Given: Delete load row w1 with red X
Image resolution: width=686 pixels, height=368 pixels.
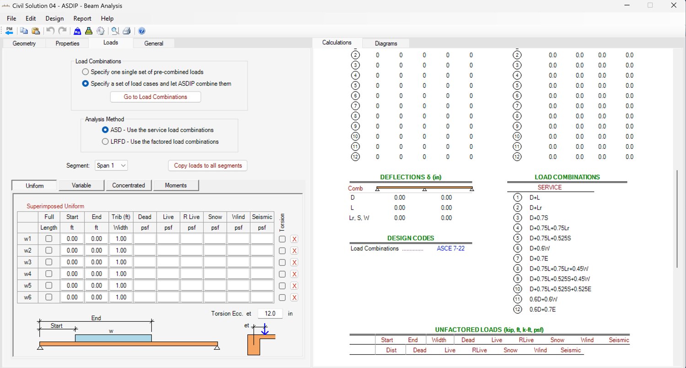Looking at the screenshot, I should 294,239.
